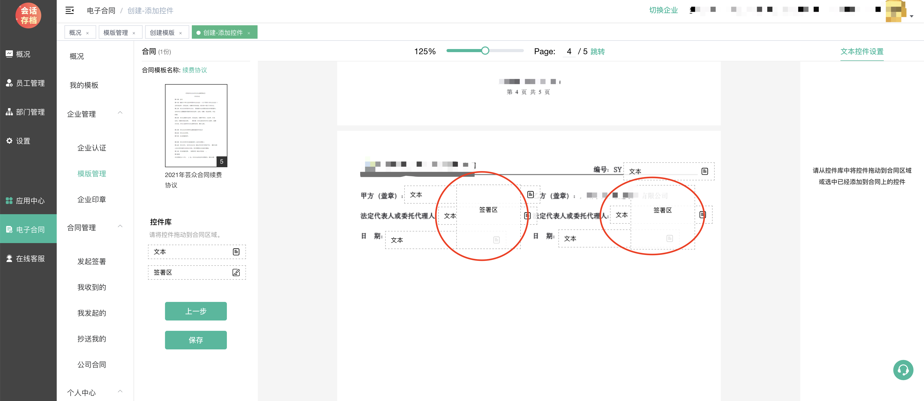Open 我收到的 menu item
This screenshot has width=924, height=401.
pyautogui.click(x=92, y=287)
